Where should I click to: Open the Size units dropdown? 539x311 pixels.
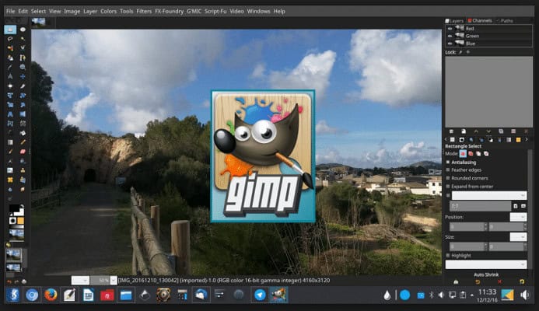tap(518, 237)
